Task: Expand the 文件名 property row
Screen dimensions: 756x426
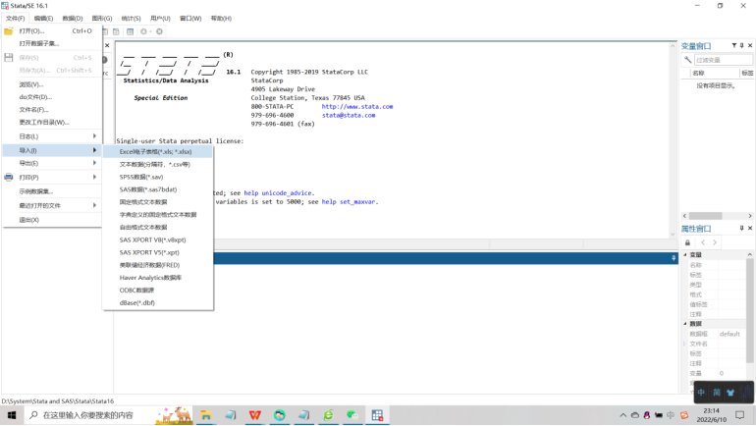Action: pos(684,344)
